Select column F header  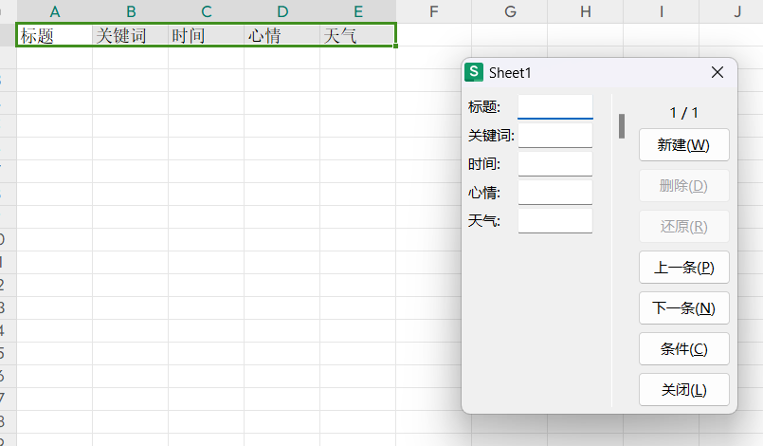click(433, 11)
